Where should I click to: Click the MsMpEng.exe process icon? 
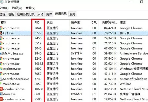pyautogui.click(x=1, y=53)
